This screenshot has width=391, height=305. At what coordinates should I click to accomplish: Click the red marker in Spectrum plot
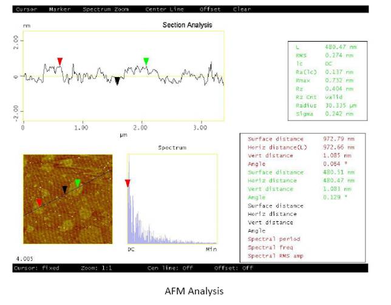click(x=127, y=183)
